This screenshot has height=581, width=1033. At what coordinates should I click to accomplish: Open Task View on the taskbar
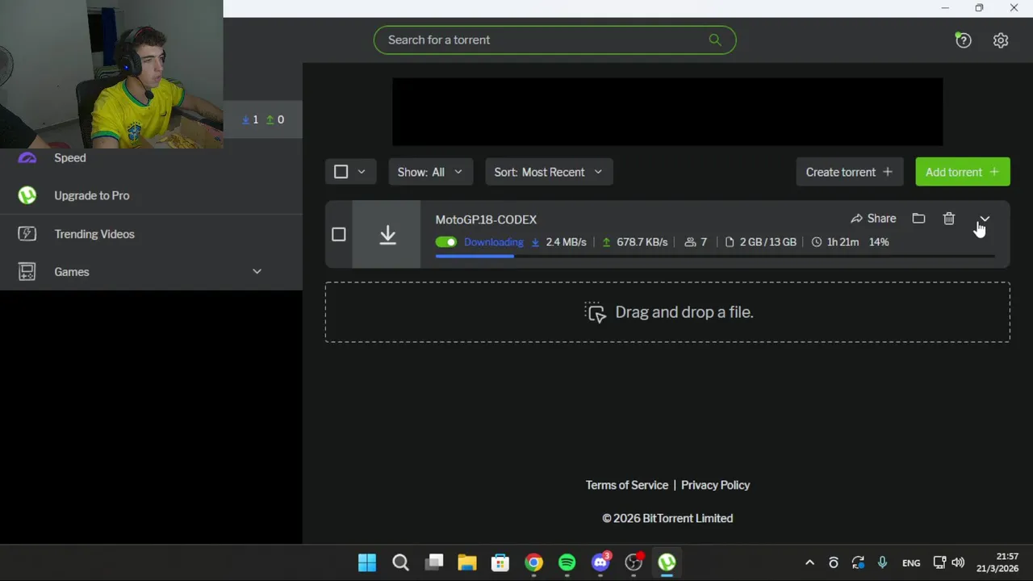[434, 562]
